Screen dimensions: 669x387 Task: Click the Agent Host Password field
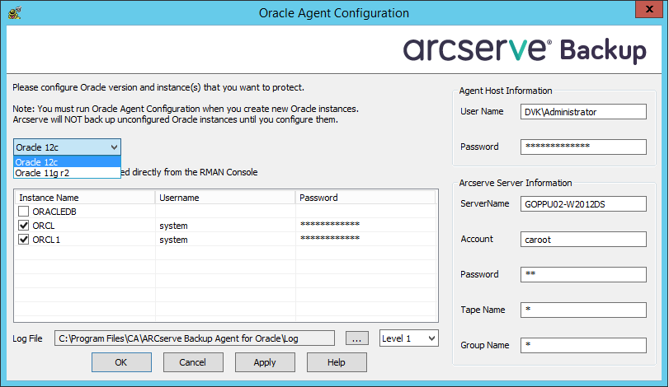click(x=583, y=147)
